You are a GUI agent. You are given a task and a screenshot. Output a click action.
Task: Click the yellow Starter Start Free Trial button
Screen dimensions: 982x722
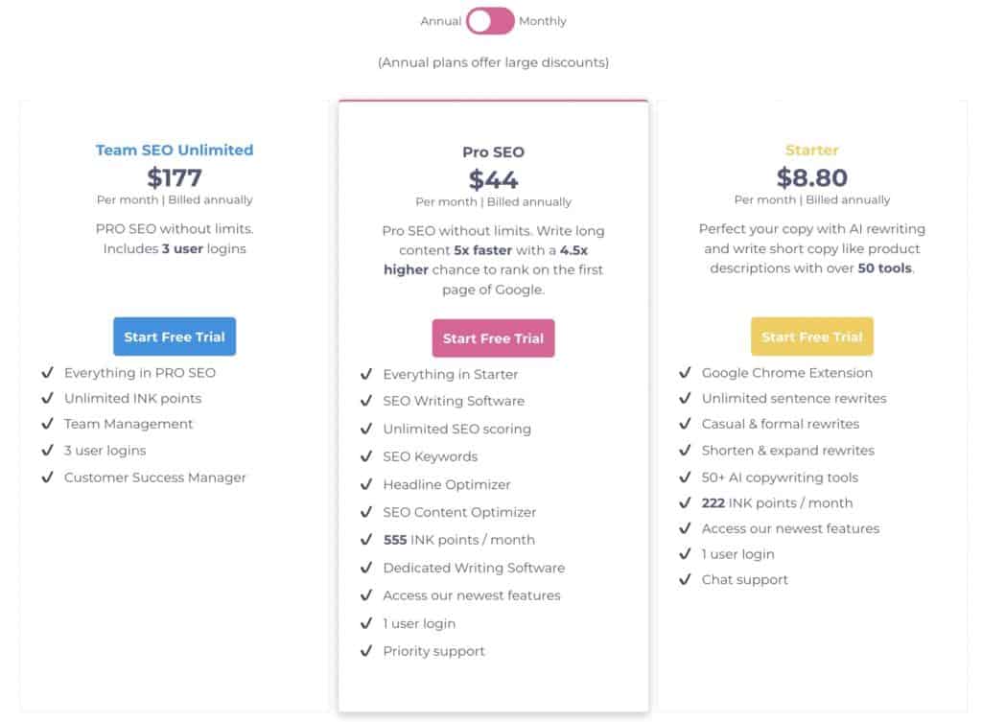click(x=811, y=337)
